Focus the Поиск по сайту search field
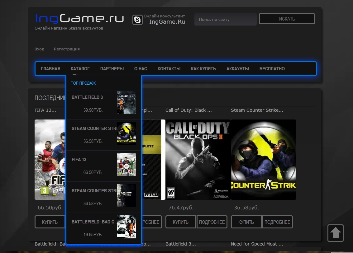This screenshot has width=353, height=253. tap(225, 19)
